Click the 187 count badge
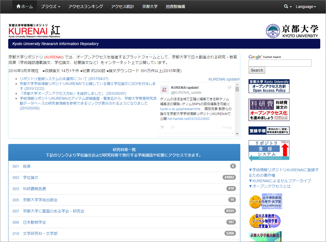 click(231, 222)
